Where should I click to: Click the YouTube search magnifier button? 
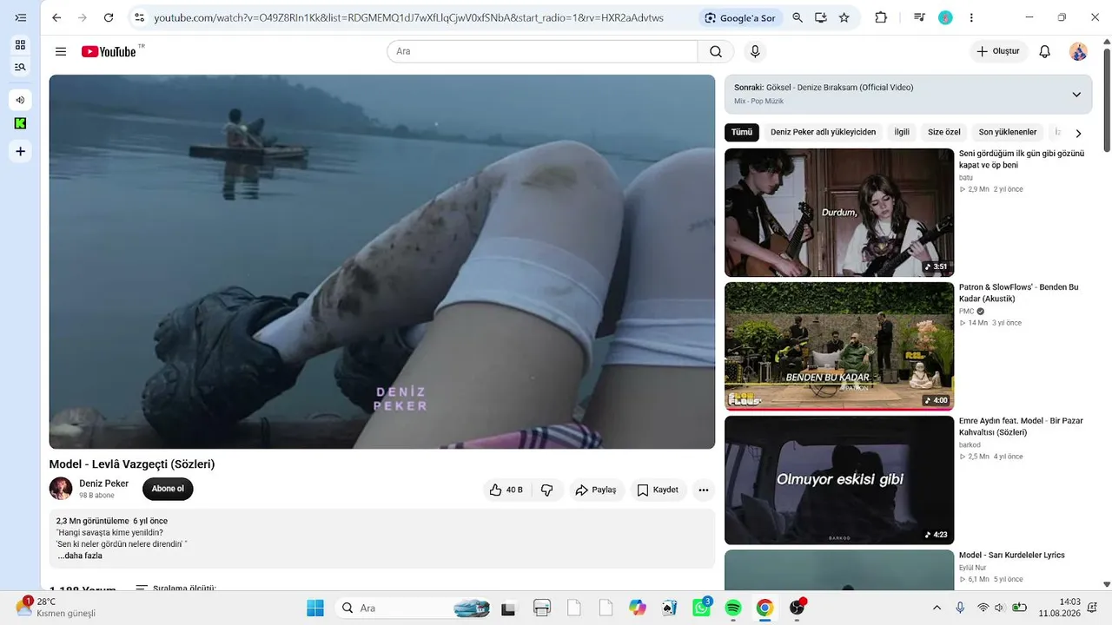[x=716, y=51]
